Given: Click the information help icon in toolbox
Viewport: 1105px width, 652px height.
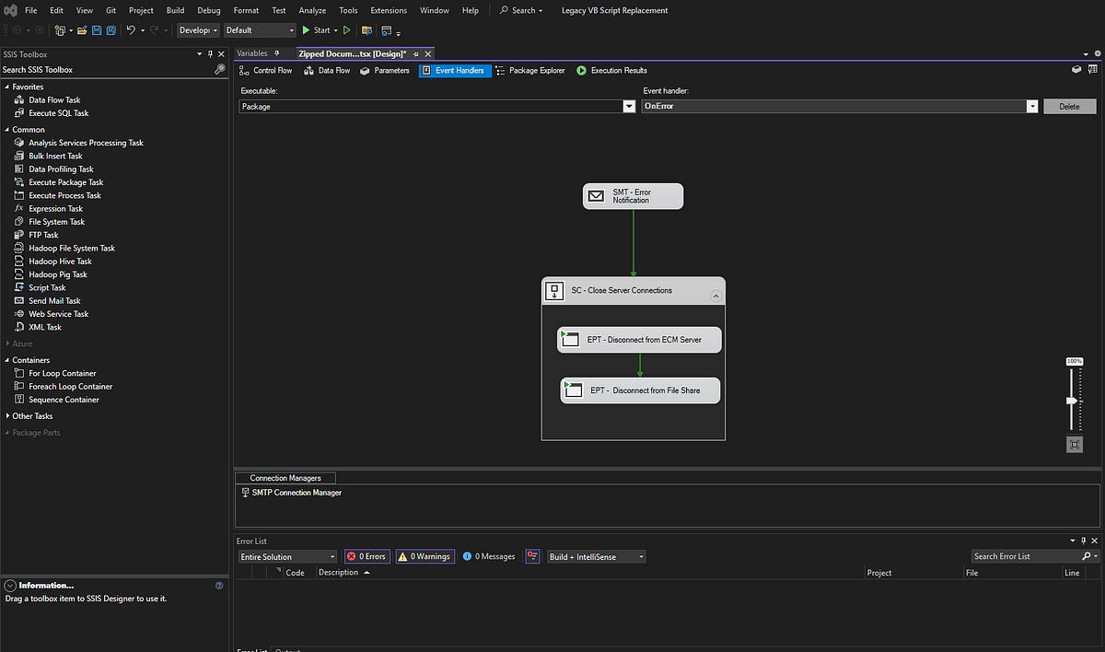Looking at the screenshot, I should point(219,586).
